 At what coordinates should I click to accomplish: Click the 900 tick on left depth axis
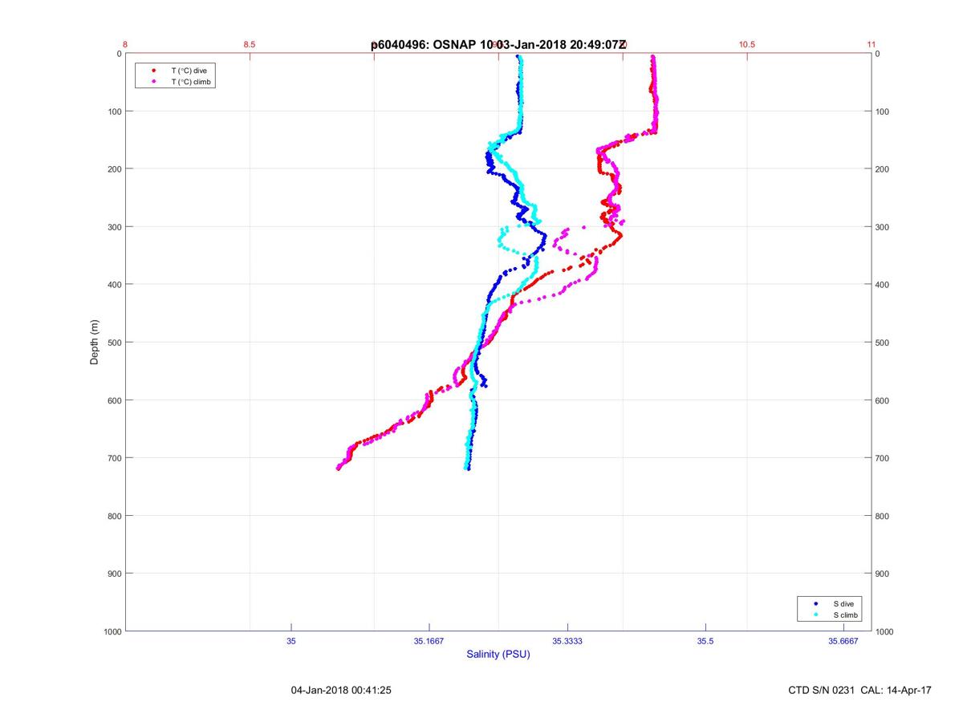coord(113,574)
